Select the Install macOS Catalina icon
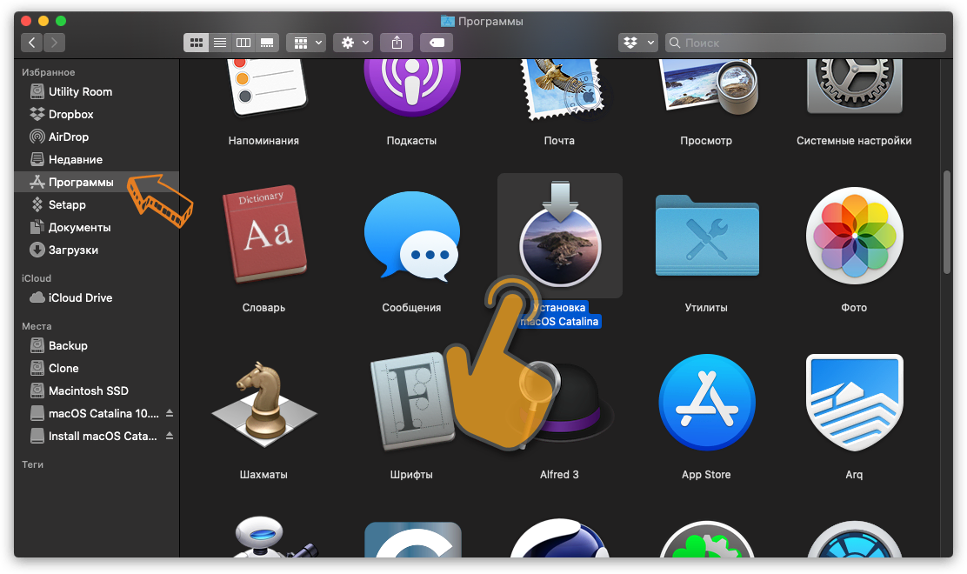The height and width of the screenshot is (574, 967). [x=560, y=234]
